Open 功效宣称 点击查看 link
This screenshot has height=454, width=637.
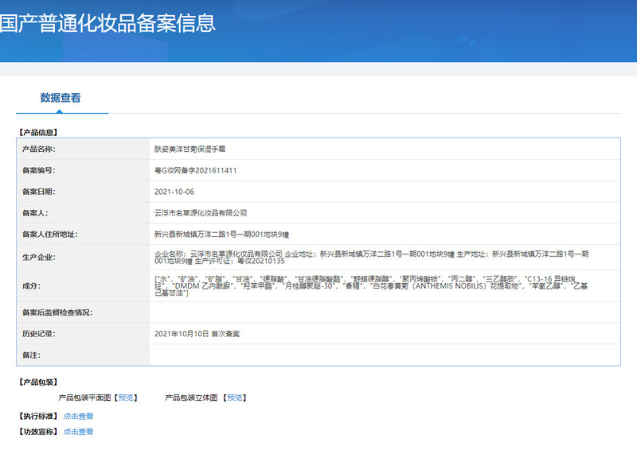point(78,432)
